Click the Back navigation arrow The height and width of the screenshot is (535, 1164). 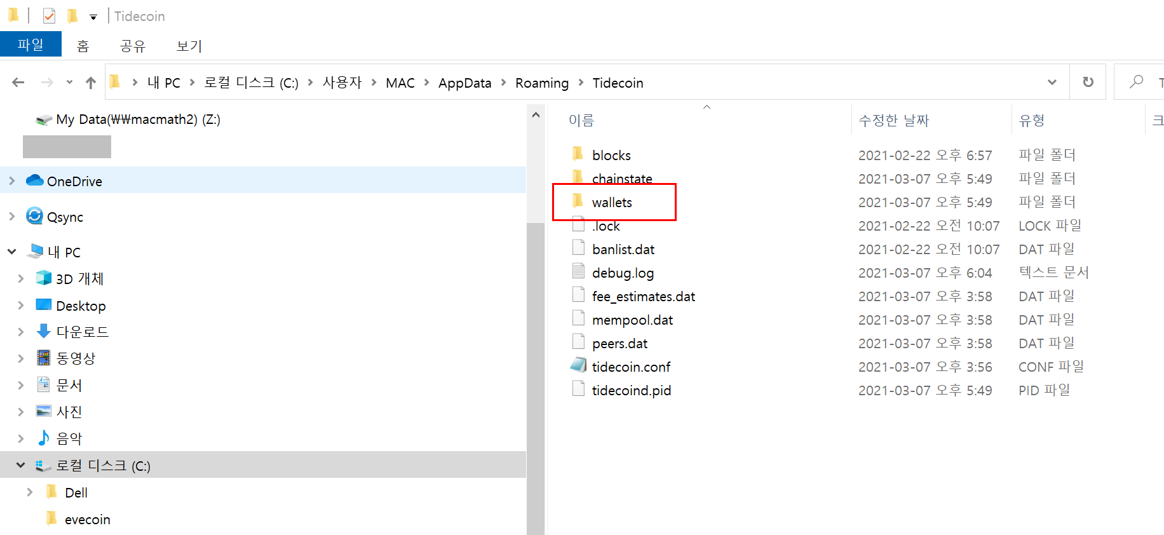coord(18,83)
